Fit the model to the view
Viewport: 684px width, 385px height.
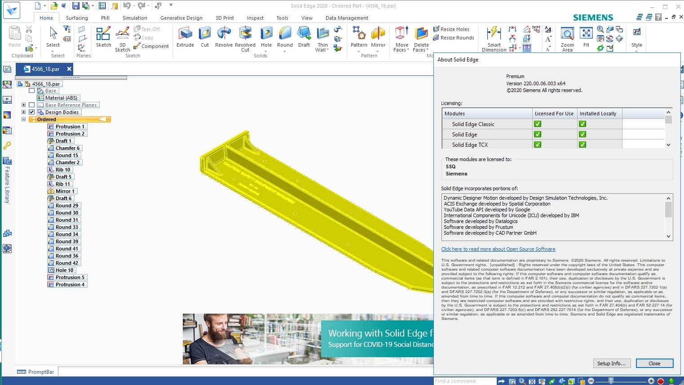coord(586,37)
